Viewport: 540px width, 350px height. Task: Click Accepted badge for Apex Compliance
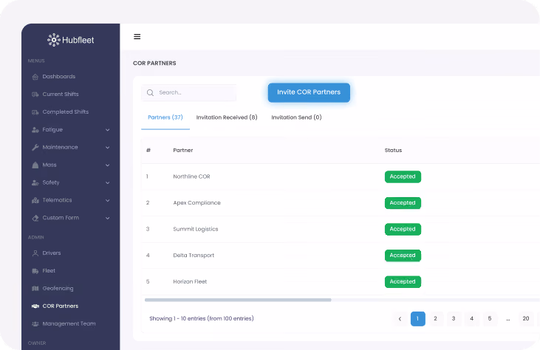click(x=403, y=203)
